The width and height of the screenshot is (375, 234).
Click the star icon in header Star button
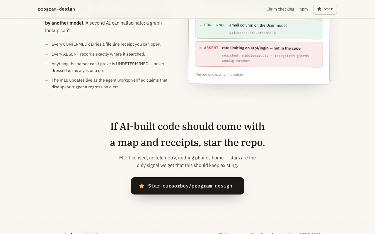pyautogui.click(x=319, y=9)
